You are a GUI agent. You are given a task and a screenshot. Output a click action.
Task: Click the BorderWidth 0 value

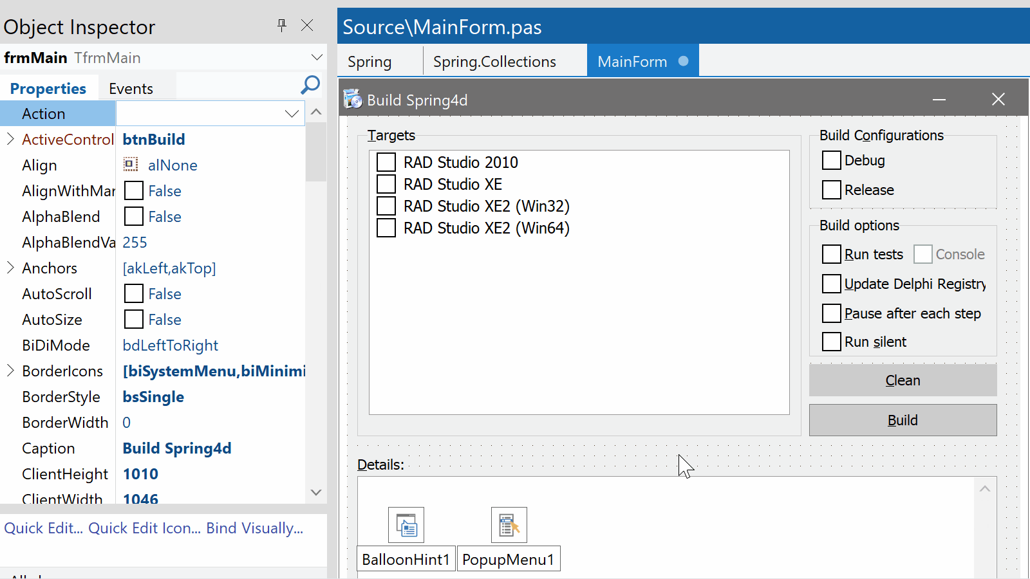tap(127, 422)
